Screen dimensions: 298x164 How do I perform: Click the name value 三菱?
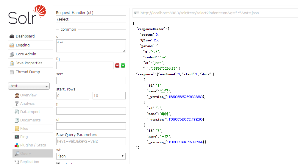click(165, 136)
